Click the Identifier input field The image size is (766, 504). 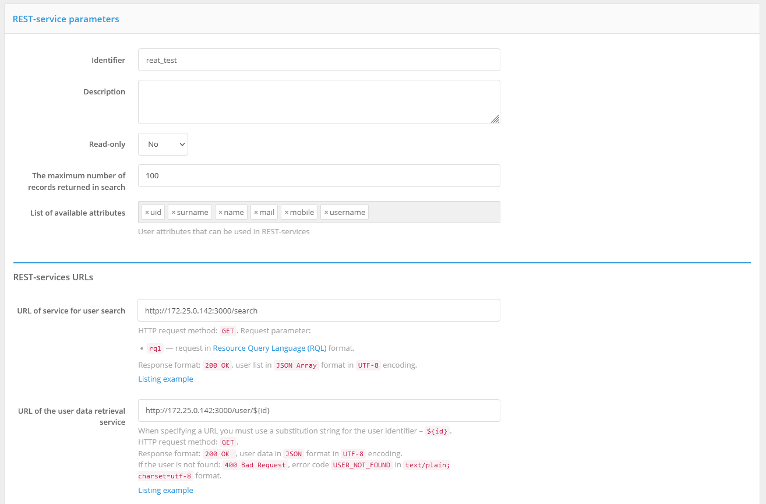319,60
